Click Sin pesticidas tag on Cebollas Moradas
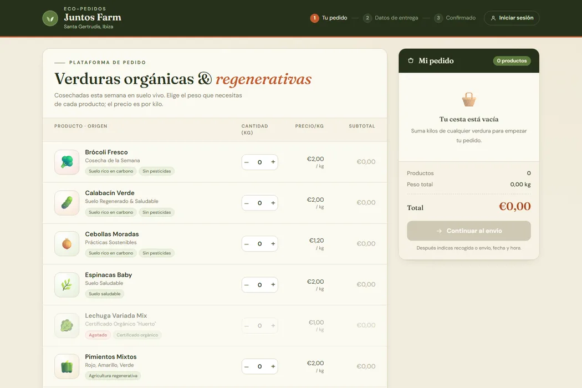The width and height of the screenshot is (582, 388). point(157,253)
